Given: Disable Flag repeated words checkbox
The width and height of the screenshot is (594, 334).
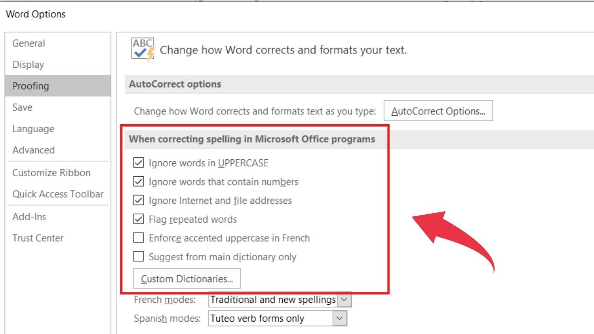Looking at the screenshot, I should tap(139, 219).
